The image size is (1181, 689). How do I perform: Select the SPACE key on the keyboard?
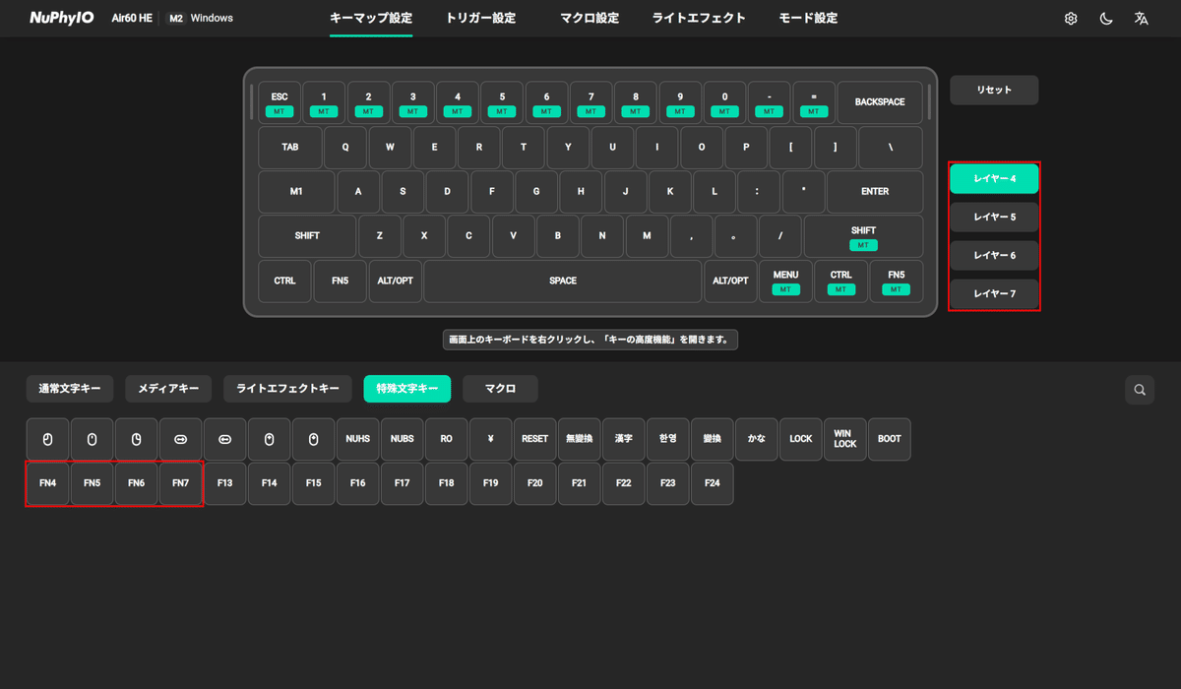click(x=563, y=282)
